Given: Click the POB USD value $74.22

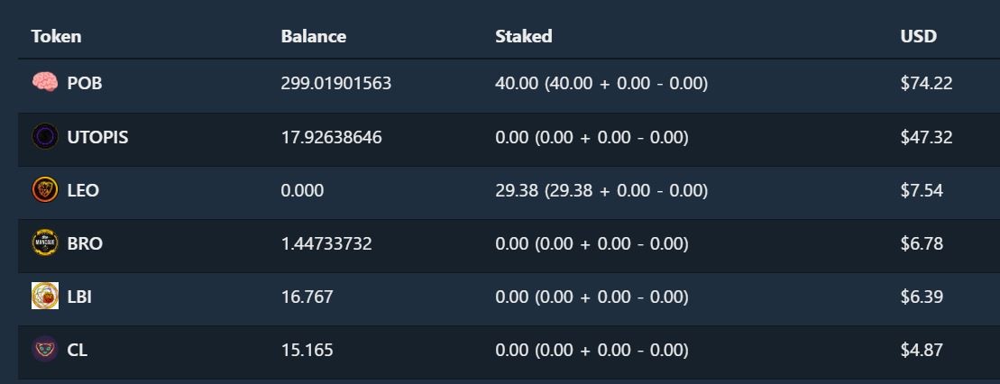Looking at the screenshot, I should (x=927, y=84).
